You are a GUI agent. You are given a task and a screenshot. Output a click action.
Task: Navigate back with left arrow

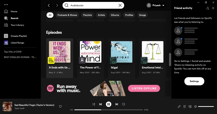point(49,5)
